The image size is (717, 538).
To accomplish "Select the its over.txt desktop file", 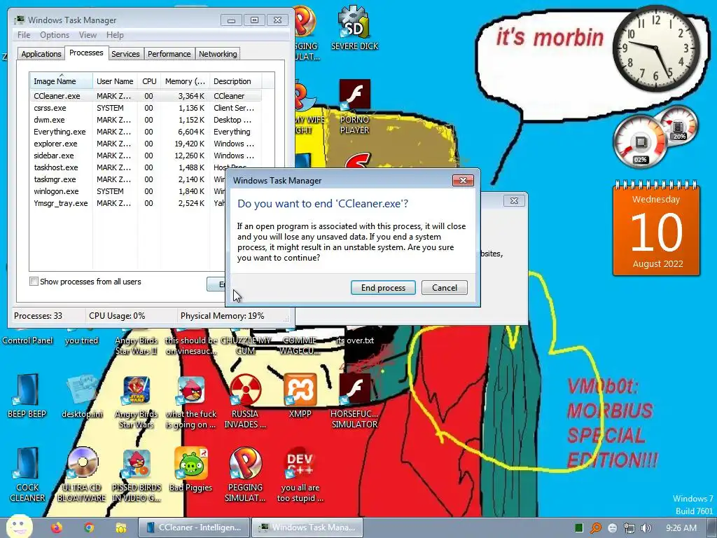I will tap(355, 340).
